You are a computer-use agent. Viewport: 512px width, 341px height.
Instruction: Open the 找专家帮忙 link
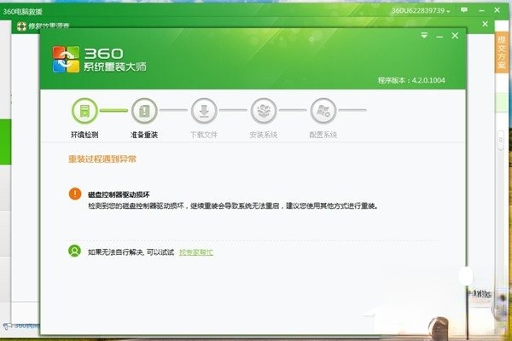(x=196, y=252)
